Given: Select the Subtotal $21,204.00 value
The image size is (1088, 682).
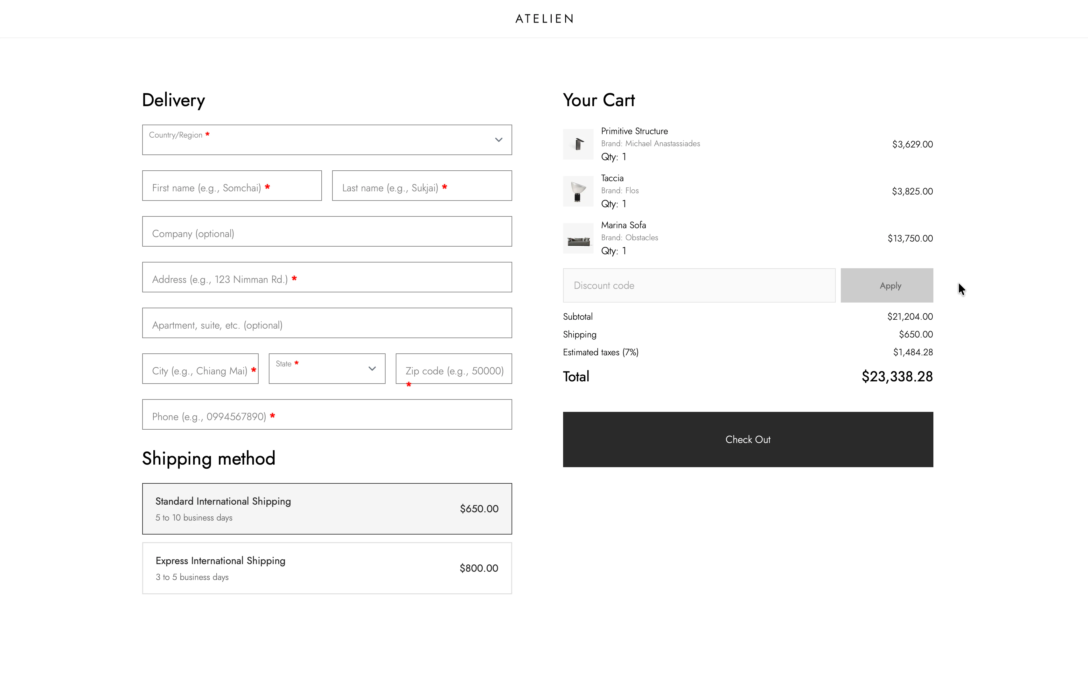Looking at the screenshot, I should click(910, 317).
